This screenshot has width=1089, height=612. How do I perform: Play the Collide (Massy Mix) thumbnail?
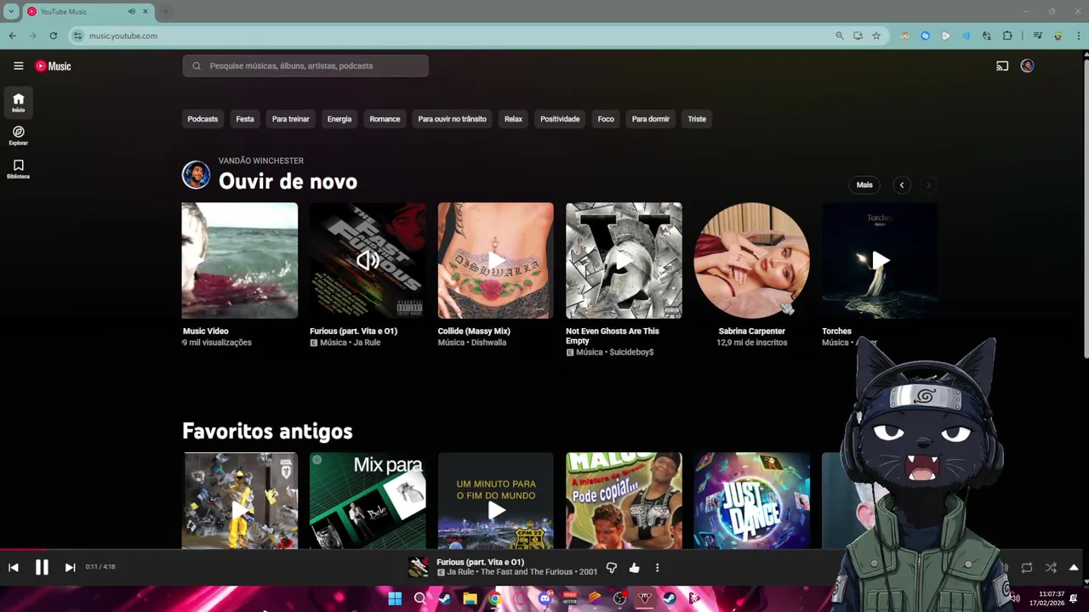495,260
